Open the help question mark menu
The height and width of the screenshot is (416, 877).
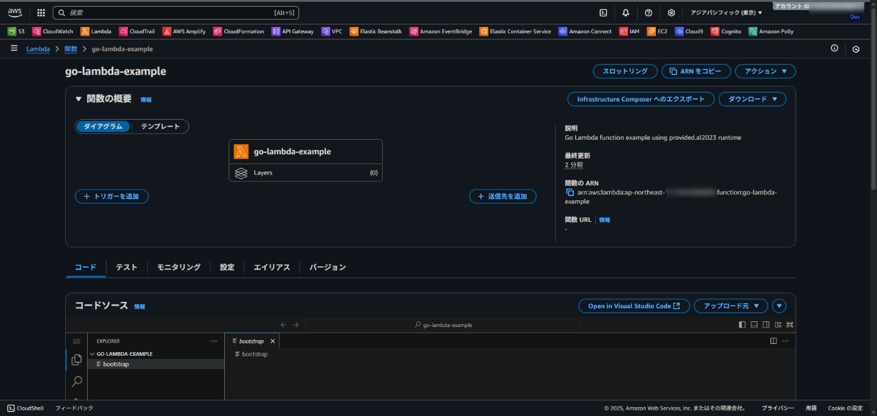pos(648,13)
